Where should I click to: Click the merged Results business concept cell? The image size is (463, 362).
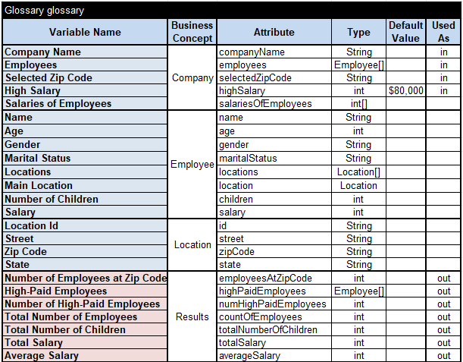click(192, 317)
